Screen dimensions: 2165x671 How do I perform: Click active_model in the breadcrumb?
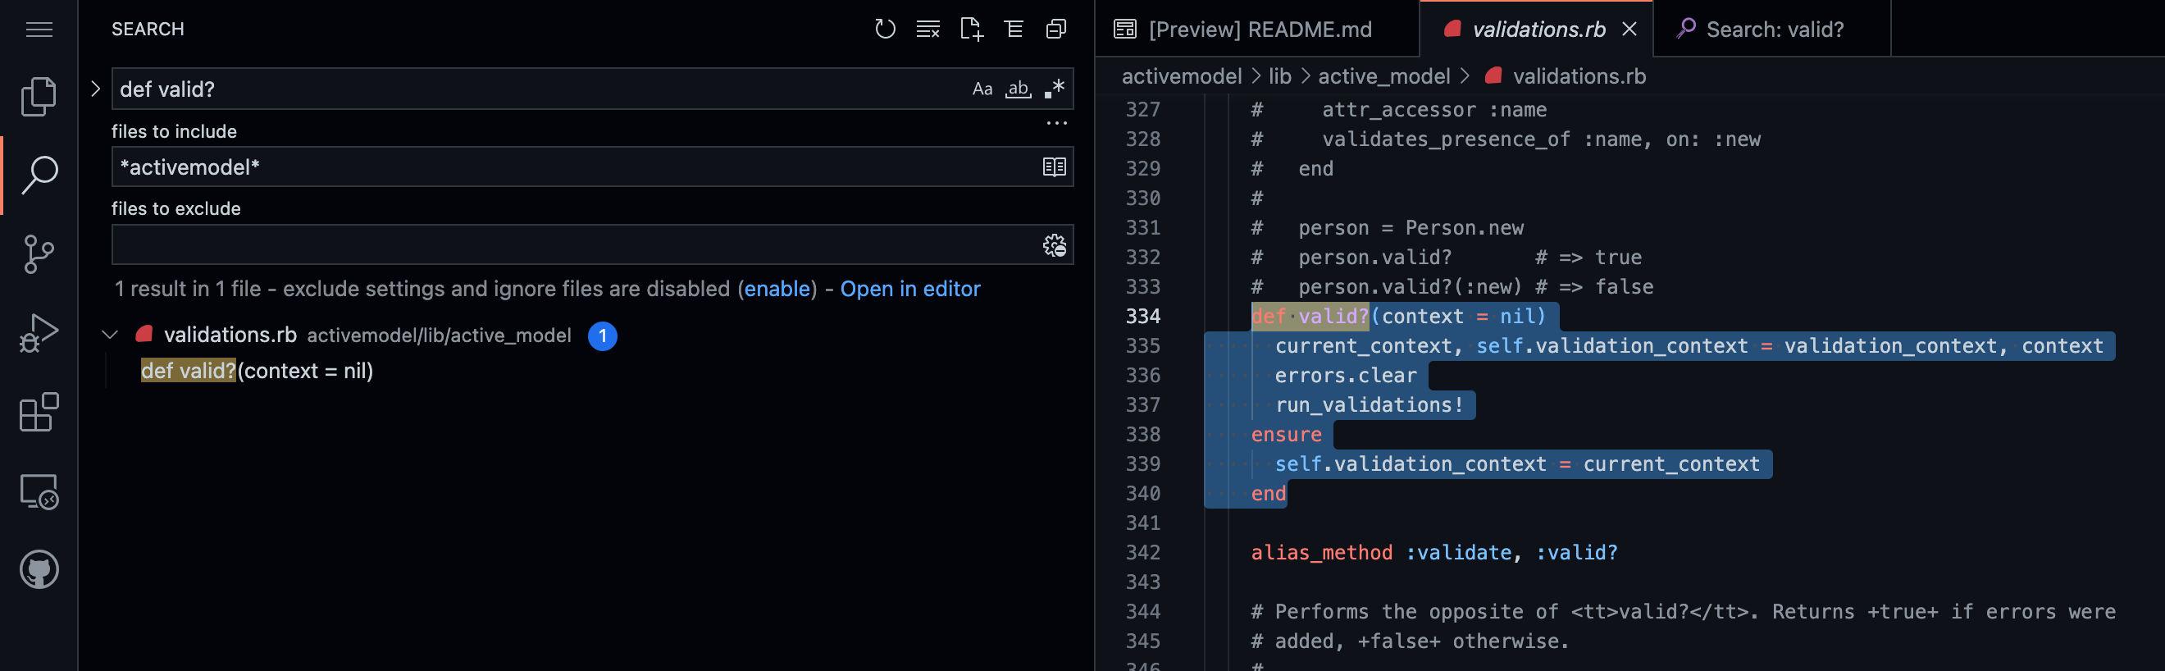(x=1384, y=76)
